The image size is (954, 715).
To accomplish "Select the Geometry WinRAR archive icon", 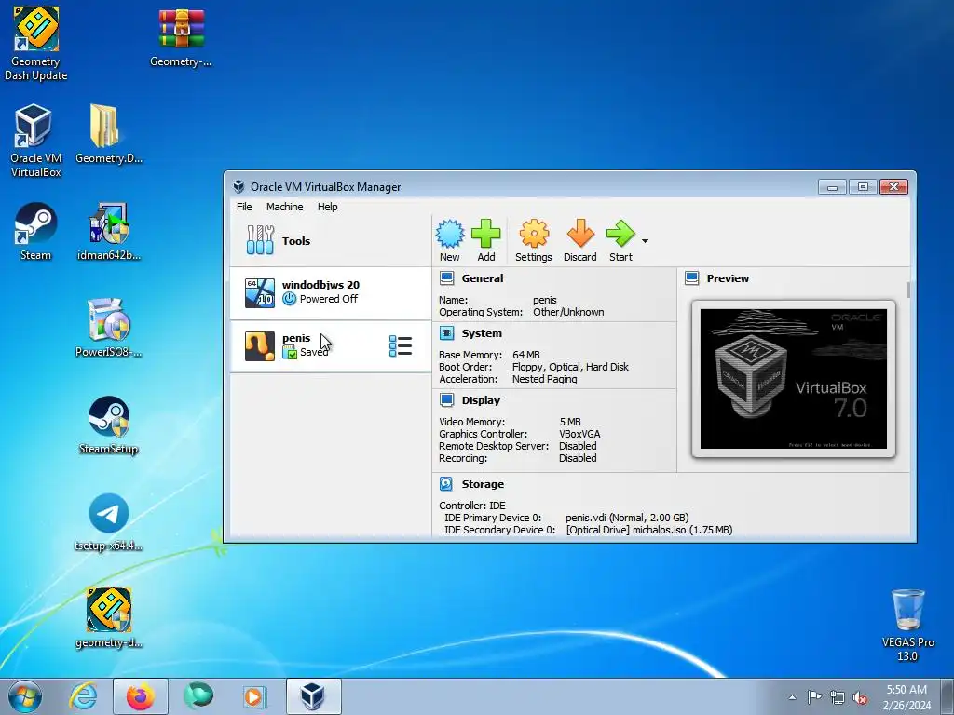I will (x=182, y=36).
